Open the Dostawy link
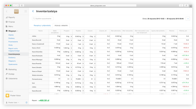Image resolution: width=196 pixels, height=109 pixels. pyautogui.click(x=11, y=38)
